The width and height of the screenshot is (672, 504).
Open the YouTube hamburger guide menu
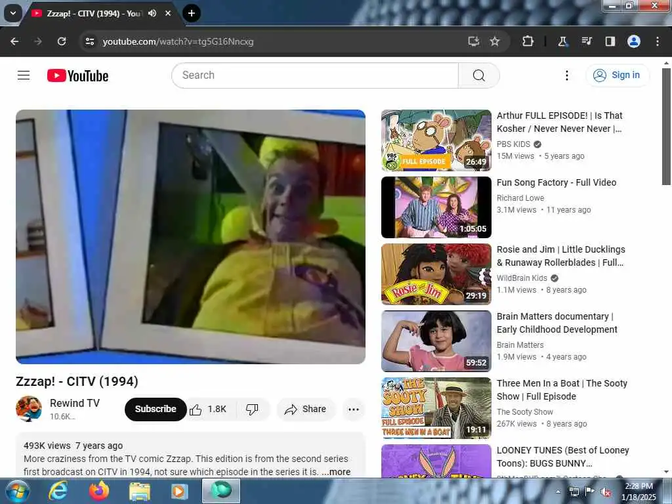coord(24,75)
